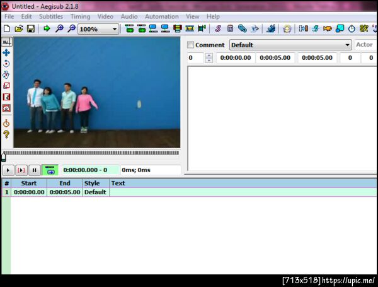Select subtitle row 1 in the grid

point(189,192)
